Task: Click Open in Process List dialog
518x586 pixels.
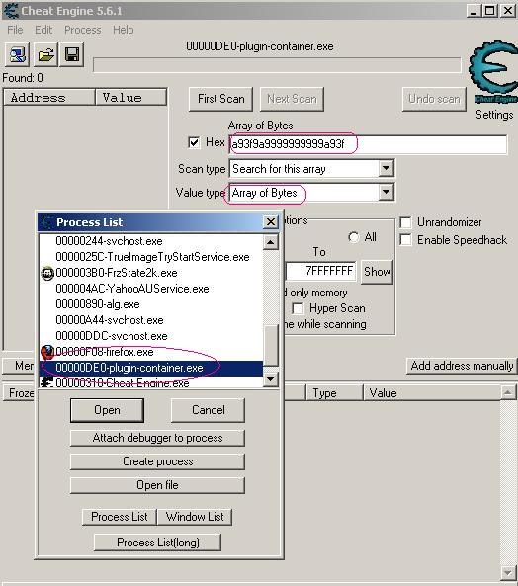Action: [107, 410]
